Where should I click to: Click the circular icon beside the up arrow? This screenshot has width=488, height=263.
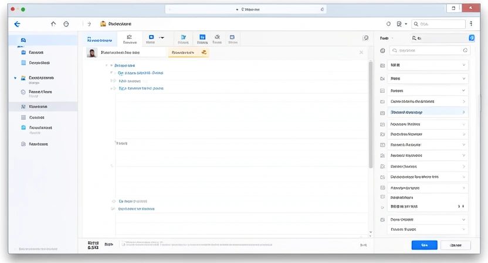pyautogui.click(x=66, y=24)
